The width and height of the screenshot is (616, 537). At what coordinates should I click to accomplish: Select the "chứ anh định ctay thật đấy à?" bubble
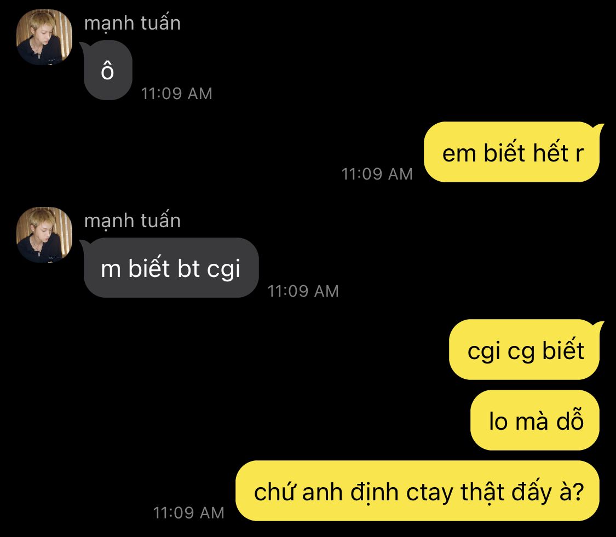(418, 491)
